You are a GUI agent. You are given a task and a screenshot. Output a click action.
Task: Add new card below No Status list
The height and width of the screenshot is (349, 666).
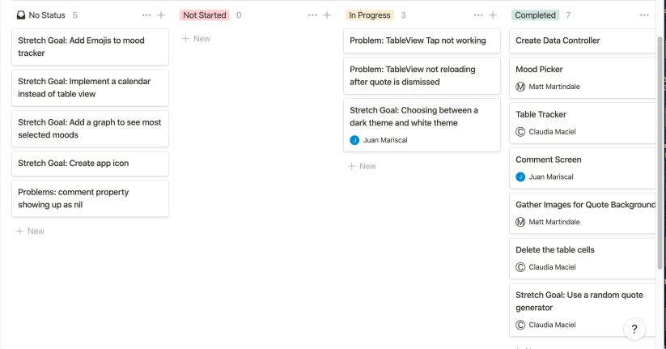(30, 232)
